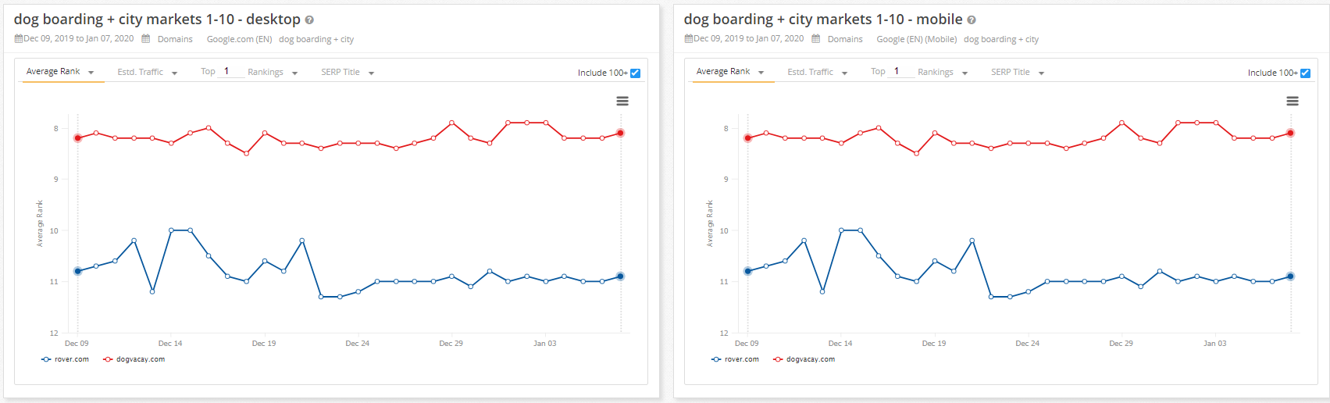Expand Estd. Traffic dropdown in desktop panel

pos(174,73)
